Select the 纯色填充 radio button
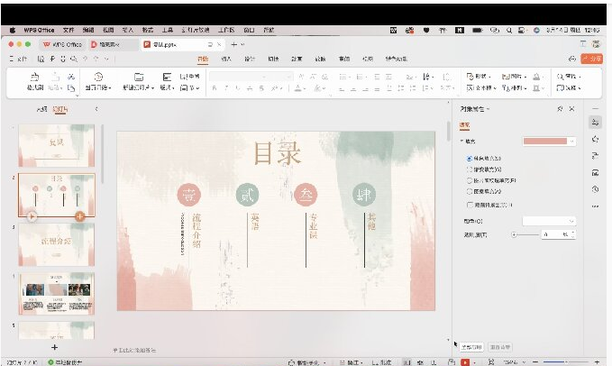This screenshot has width=612, height=366. tap(469, 158)
